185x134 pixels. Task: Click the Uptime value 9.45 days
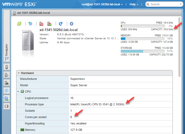(x=63, y=42)
